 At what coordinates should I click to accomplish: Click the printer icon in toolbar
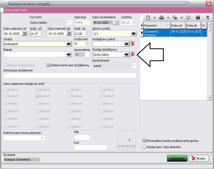pos(162,18)
